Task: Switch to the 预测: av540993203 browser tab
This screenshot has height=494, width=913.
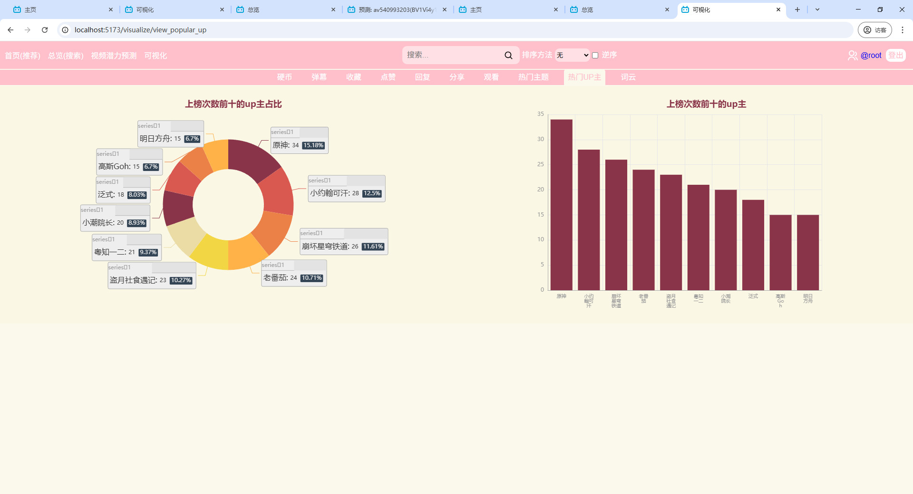Action: pyautogui.click(x=397, y=9)
